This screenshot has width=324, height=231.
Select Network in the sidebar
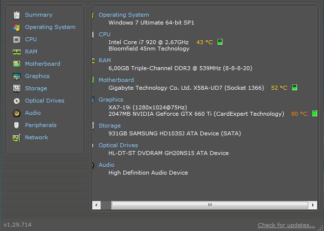[x=37, y=137]
